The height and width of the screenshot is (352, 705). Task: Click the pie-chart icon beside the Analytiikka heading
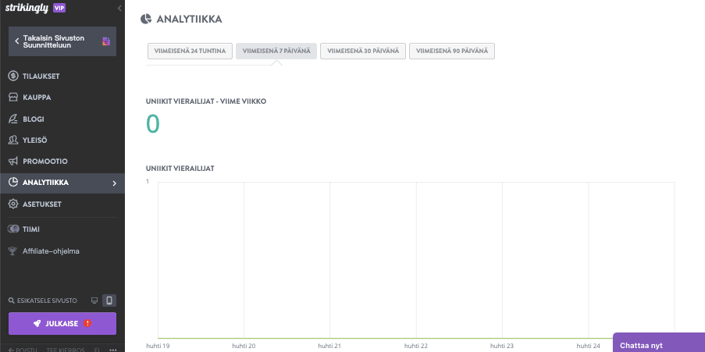point(146,19)
